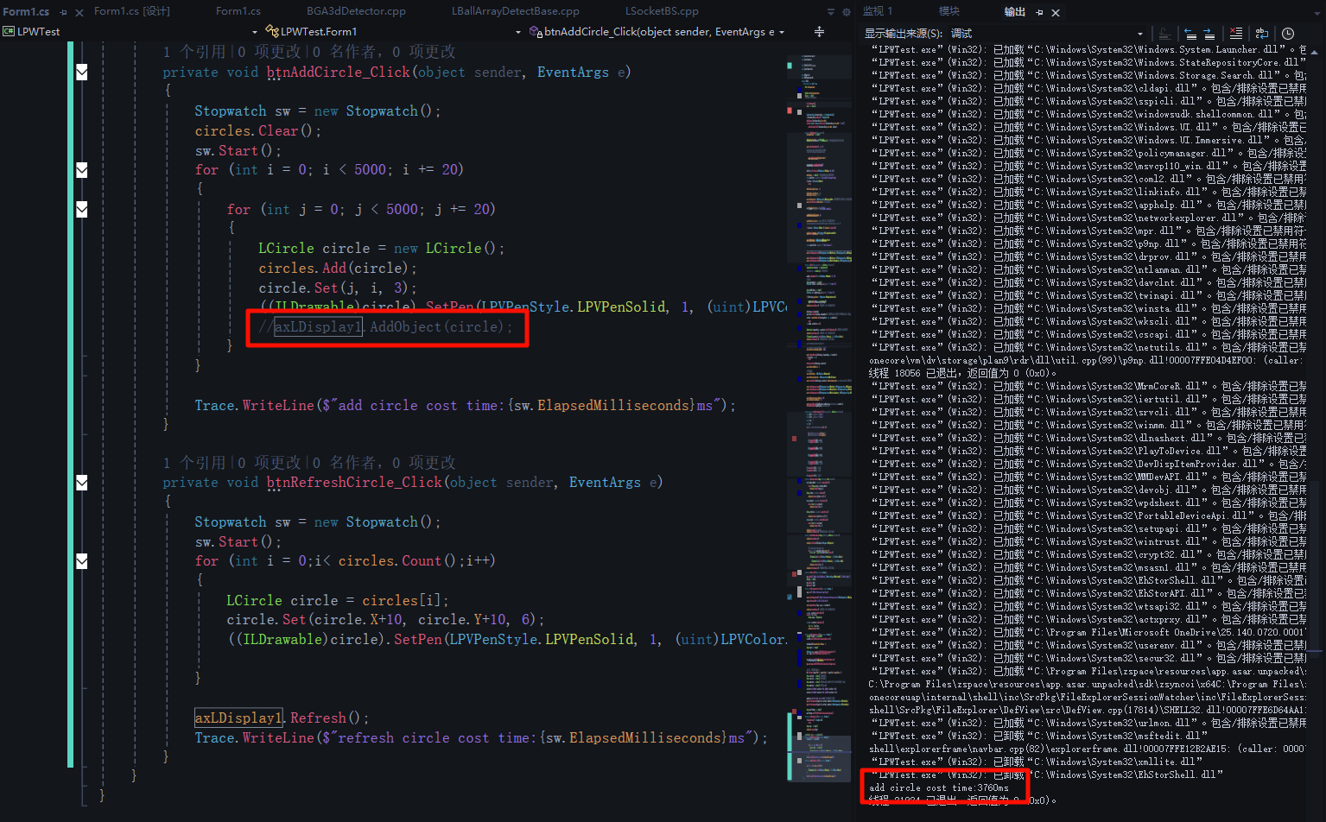Open the document tab settings gear

pos(846,12)
